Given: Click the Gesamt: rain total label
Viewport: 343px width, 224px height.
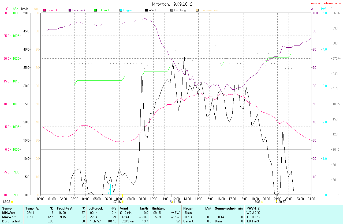Looking at the screenshot, I should (x=188, y=221).
